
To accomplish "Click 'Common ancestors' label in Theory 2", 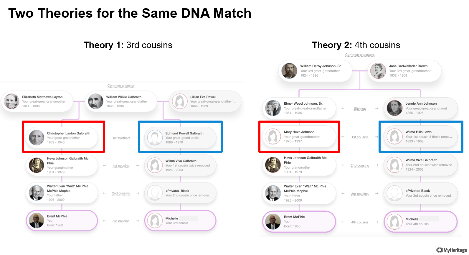I will click(x=360, y=55).
